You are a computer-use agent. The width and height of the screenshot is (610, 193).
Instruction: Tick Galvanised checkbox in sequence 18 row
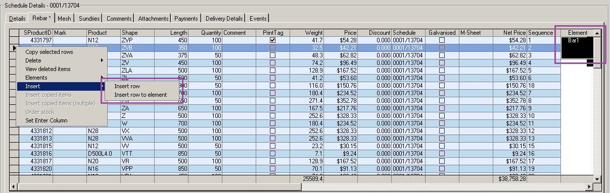pyautogui.click(x=442, y=85)
